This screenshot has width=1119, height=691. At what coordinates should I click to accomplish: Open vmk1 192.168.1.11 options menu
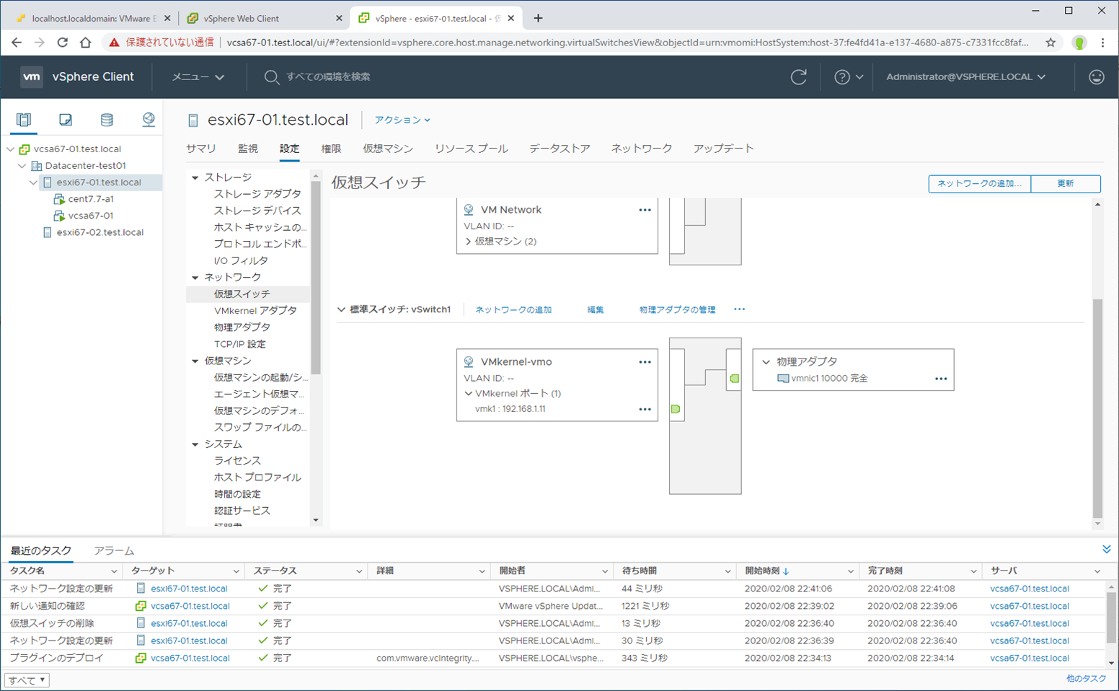tap(645, 409)
